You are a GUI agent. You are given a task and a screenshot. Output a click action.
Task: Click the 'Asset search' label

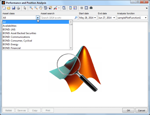[x=47, y=13]
